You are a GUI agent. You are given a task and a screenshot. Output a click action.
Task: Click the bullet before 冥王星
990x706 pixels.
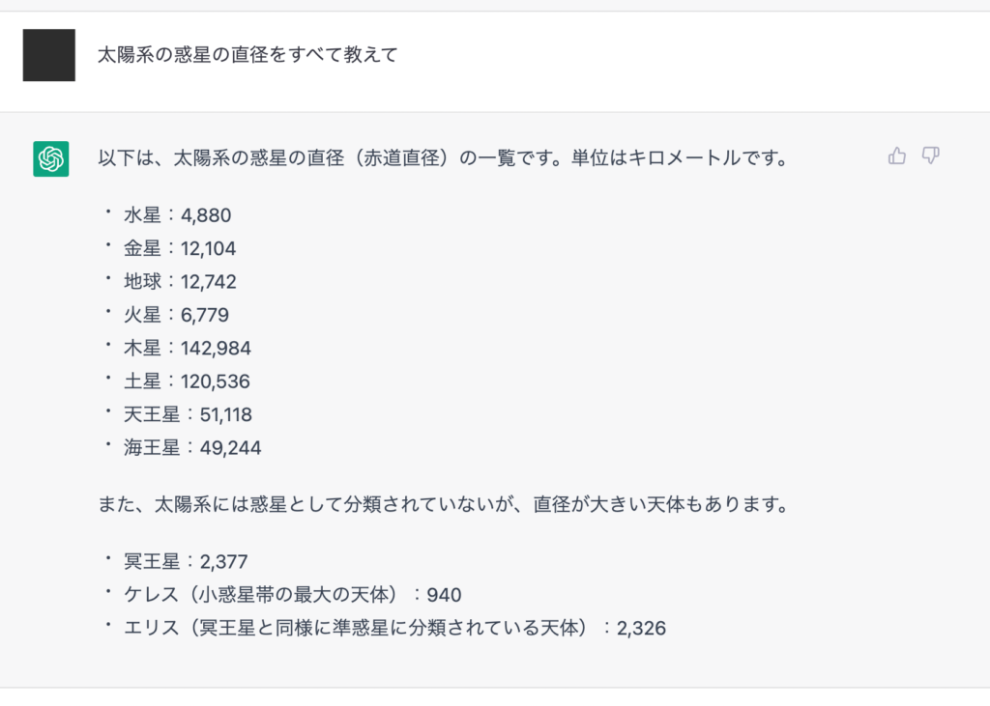point(108,558)
